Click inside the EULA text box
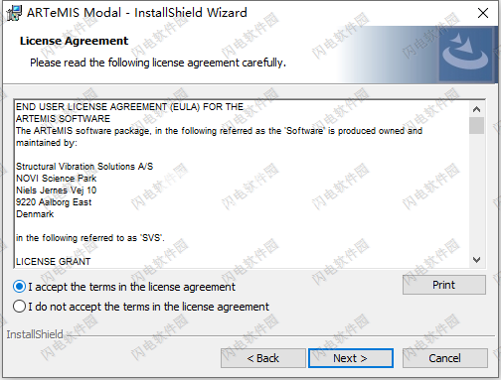This screenshot has width=501, height=380. (x=242, y=184)
